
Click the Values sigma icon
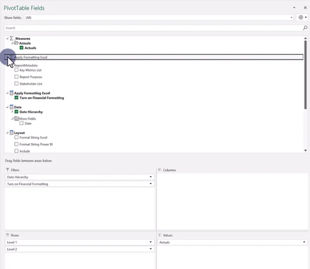click(x=160, y=235)
